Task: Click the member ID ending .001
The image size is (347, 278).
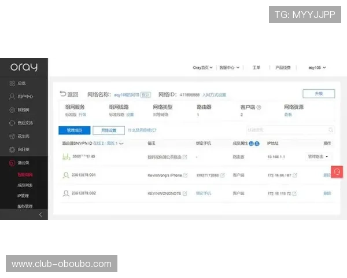Action: (x=84, y=175)
